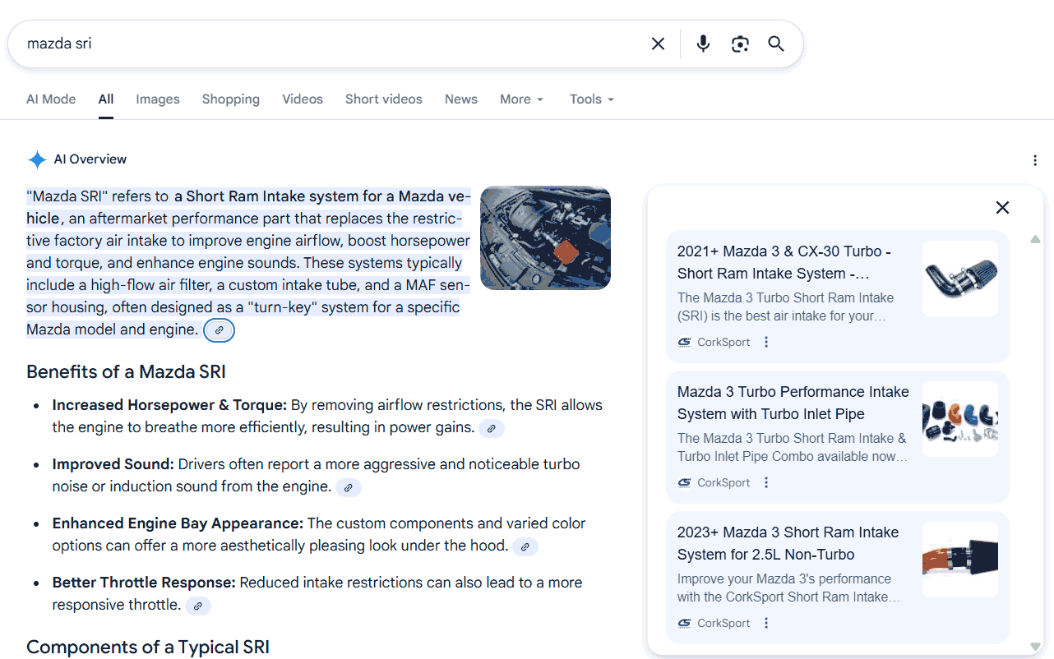Select the AI Mode tab

tap(51, 99)
